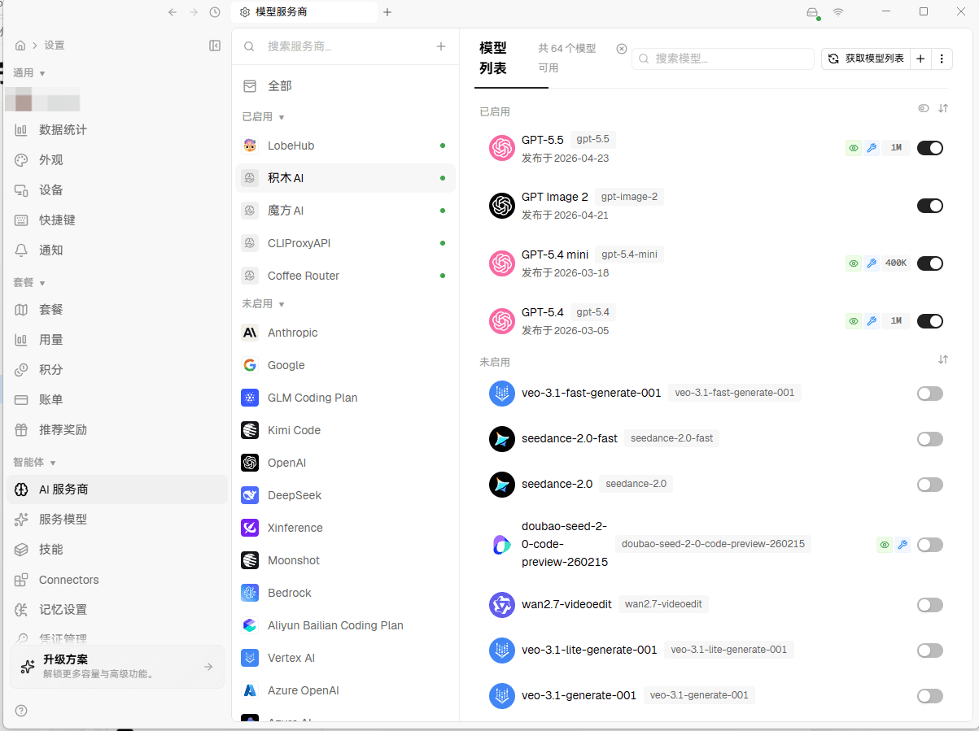
Task: Click the wan2.7-videoedit model logo
Action: click(502, 605)
